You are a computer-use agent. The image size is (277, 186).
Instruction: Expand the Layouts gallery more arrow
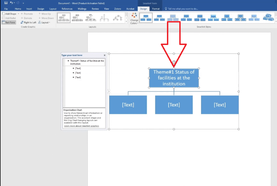[x=126, y=22]
